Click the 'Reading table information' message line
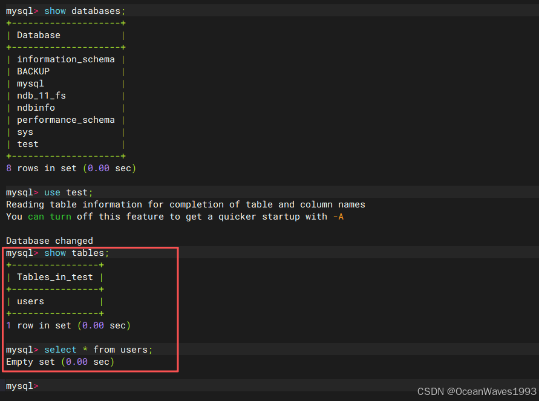Screen dimensions: 539x401 click(186, 204)
